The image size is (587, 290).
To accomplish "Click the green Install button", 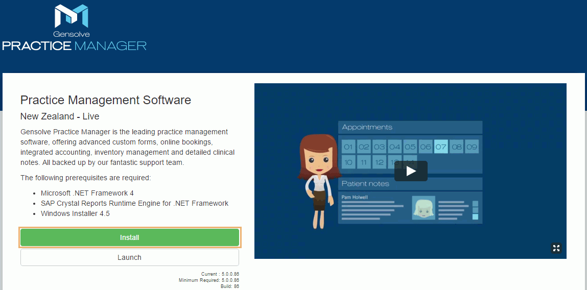I will [x=130, y=237].
